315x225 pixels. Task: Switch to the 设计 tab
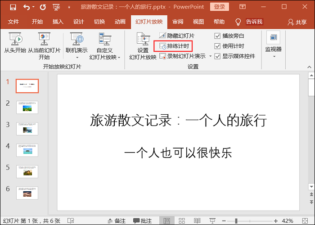[79, 22]
